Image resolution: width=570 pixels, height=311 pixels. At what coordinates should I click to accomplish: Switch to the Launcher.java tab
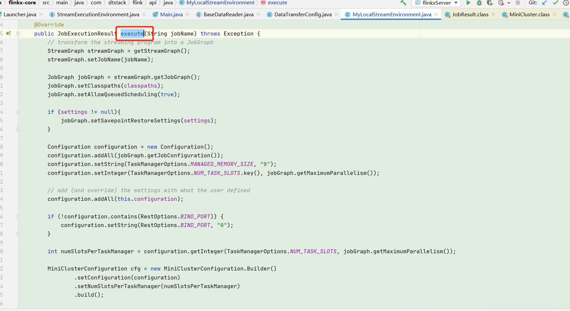coord(20,14)
